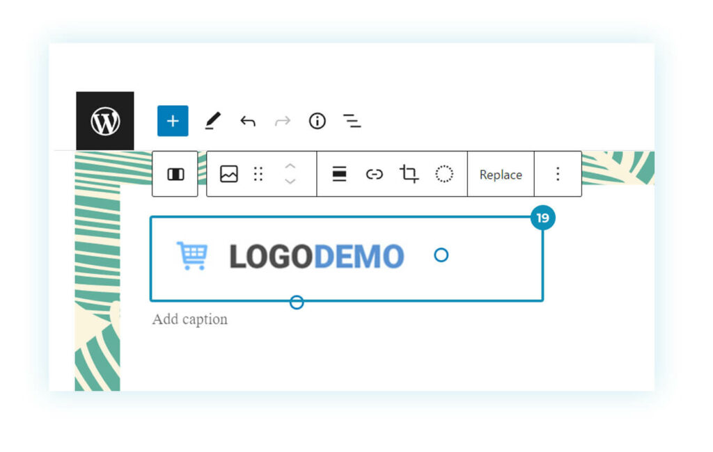The width and height of the screenshot is (713, 452).
Task: Click the WordPress logo button
Action: point(105,121)
